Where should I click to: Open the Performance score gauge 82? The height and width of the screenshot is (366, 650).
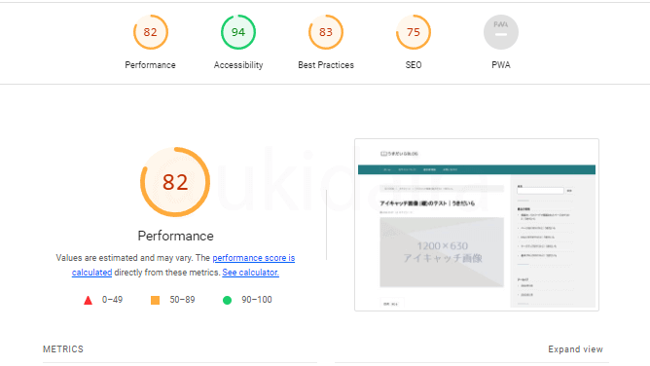(x=151, y=32)
